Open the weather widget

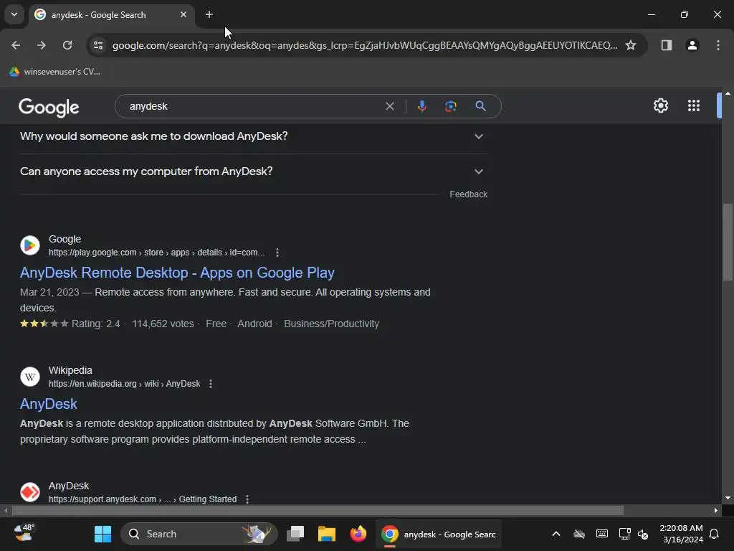(24, 533)
